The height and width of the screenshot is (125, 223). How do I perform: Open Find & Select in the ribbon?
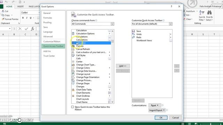209,16
